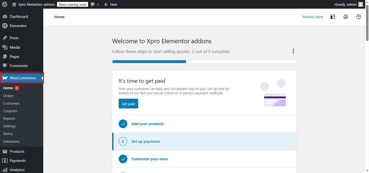Click the admin avatar in top bar

point(361,4)
